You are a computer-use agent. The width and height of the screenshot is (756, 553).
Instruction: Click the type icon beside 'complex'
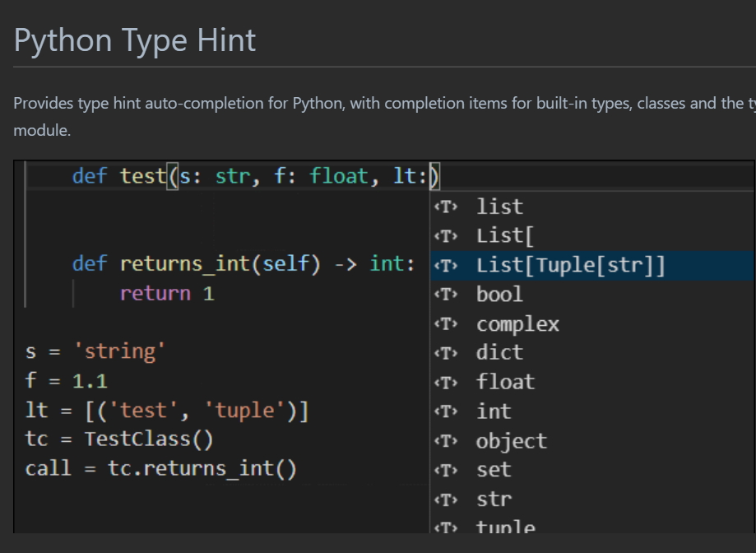click(x=444, y=325)
